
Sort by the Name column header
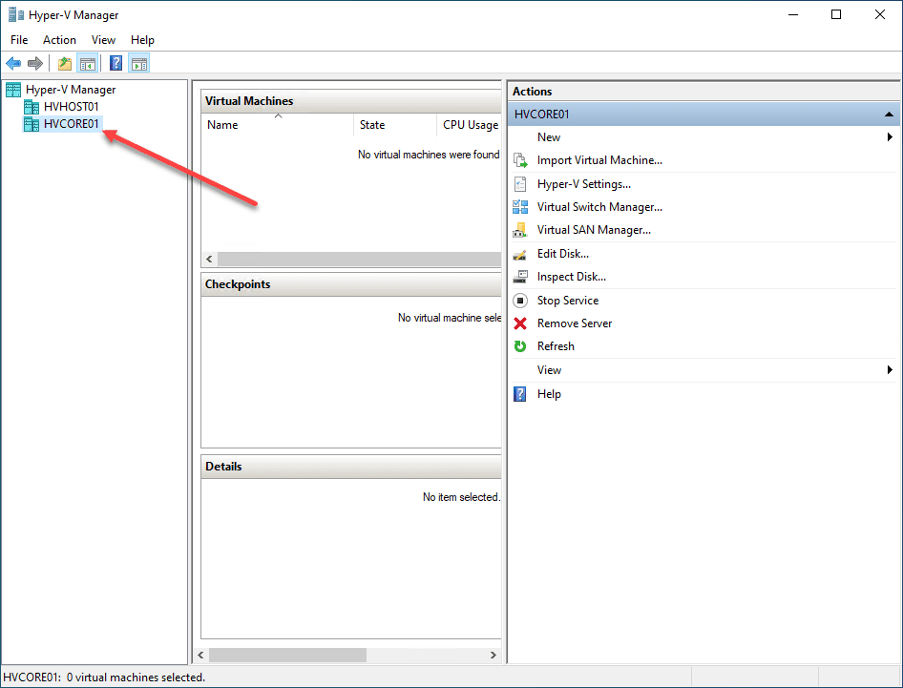[x=277, y=125]
